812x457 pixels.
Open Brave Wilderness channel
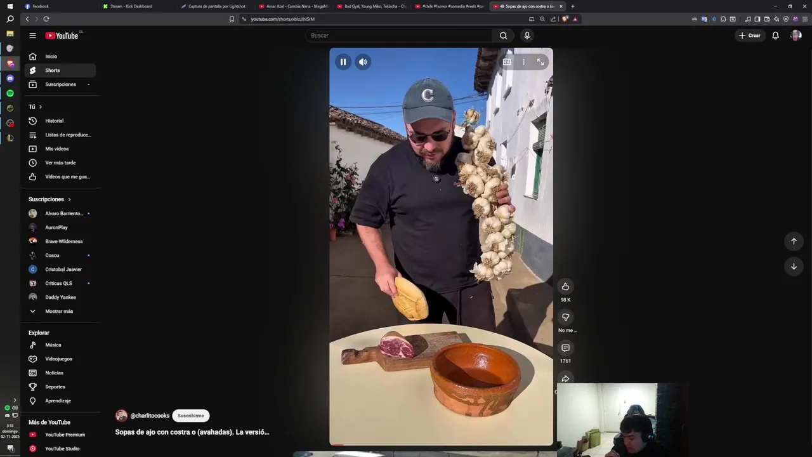[60, 241]
